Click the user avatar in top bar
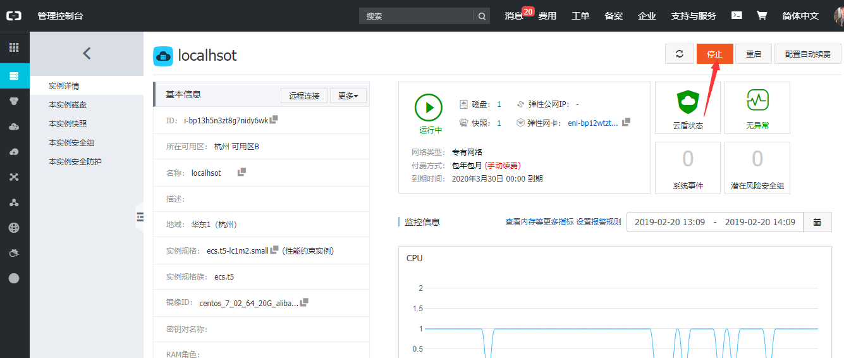The image size is (844, 358). (839, 16)
